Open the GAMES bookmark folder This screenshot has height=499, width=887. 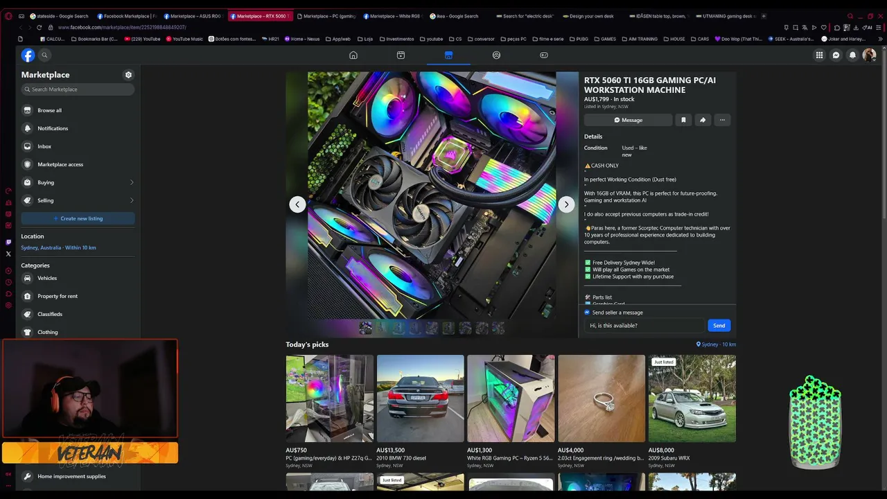click(605, 39)
